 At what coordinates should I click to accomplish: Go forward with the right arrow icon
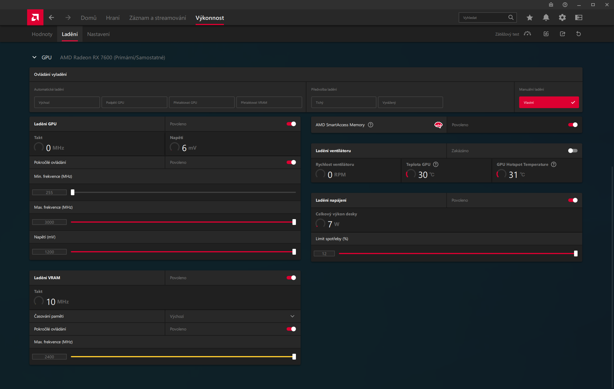pos(68,18)
